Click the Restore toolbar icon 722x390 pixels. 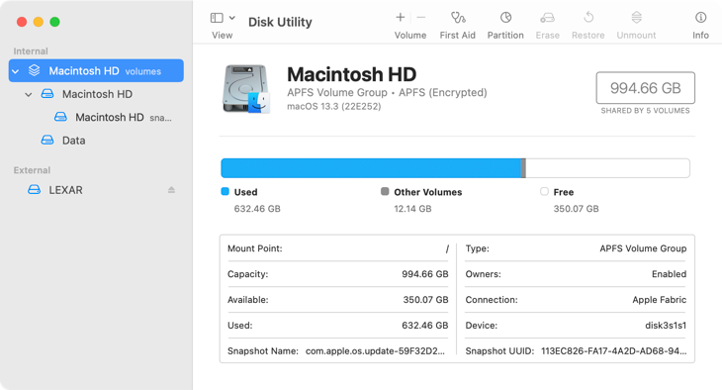(588, 18)
